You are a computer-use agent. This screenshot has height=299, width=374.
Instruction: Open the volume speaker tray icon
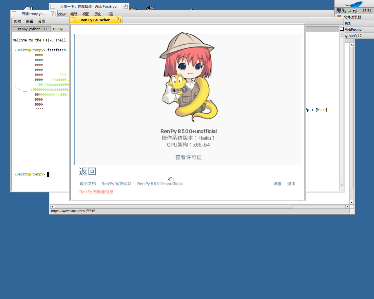click(355, 11)
